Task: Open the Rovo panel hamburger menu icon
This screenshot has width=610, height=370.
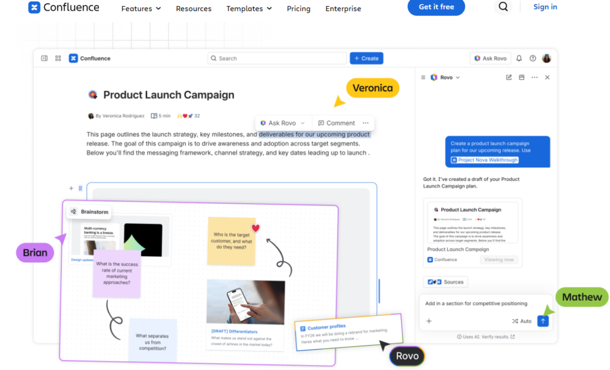Action: [424, 78]
